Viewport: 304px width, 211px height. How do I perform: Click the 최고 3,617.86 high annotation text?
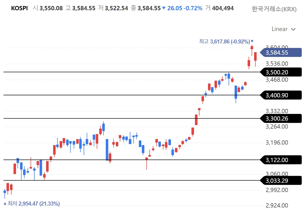(x=224, y=41)
